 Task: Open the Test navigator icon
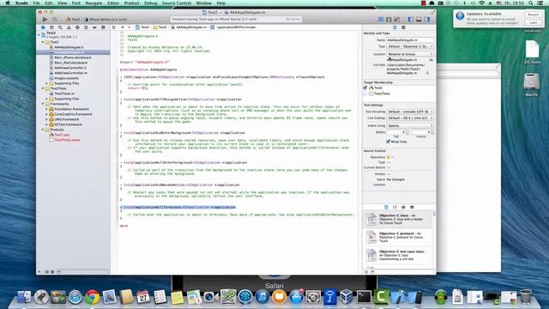click(x=77, y=27)
